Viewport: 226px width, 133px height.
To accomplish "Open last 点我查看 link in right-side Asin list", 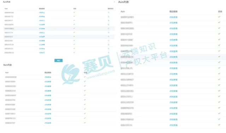I will point(173,125).
